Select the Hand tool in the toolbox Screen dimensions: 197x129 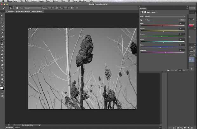tap(2, 79)
